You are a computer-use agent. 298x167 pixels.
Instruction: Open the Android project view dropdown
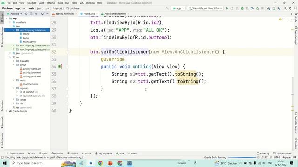[15, 14]
